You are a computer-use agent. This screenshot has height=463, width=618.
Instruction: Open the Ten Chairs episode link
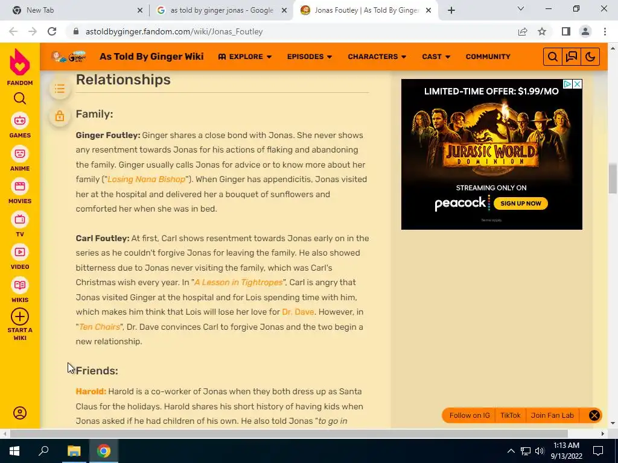click(x=100, y=327)
